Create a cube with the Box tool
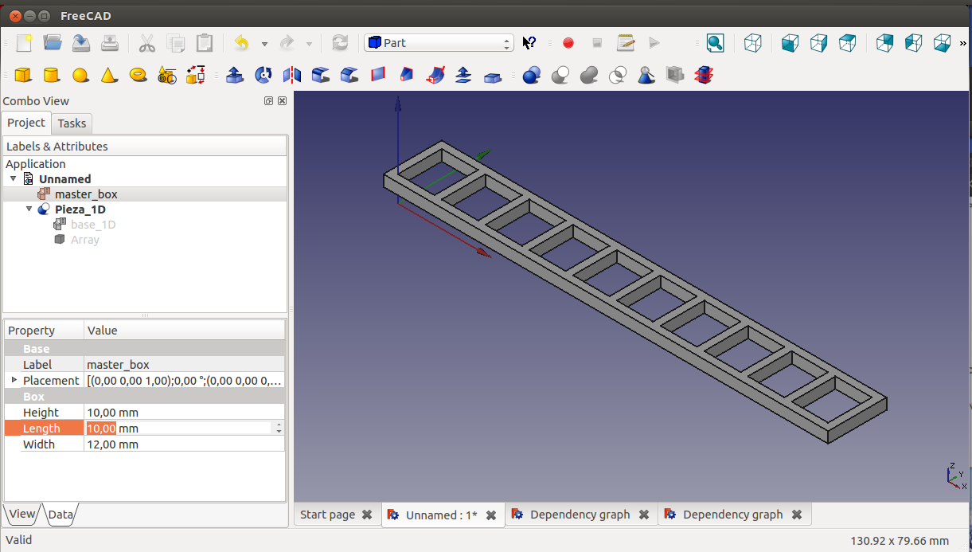This screenshot has width=972, height=552. (x=23, y=75)
